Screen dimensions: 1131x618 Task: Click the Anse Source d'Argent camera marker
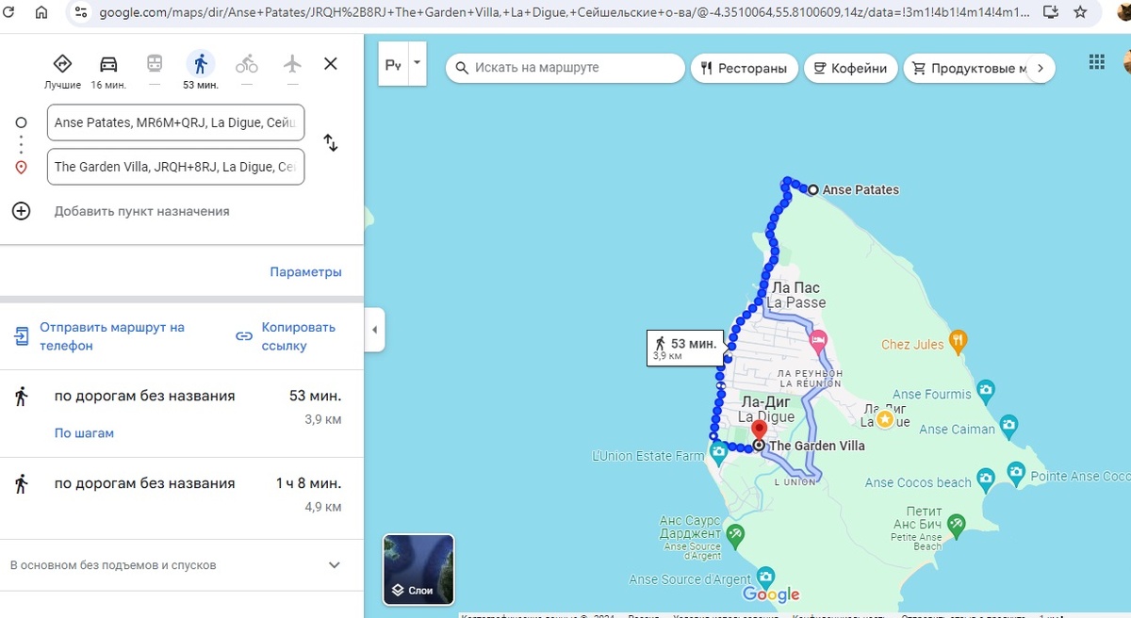pos(765,577)
